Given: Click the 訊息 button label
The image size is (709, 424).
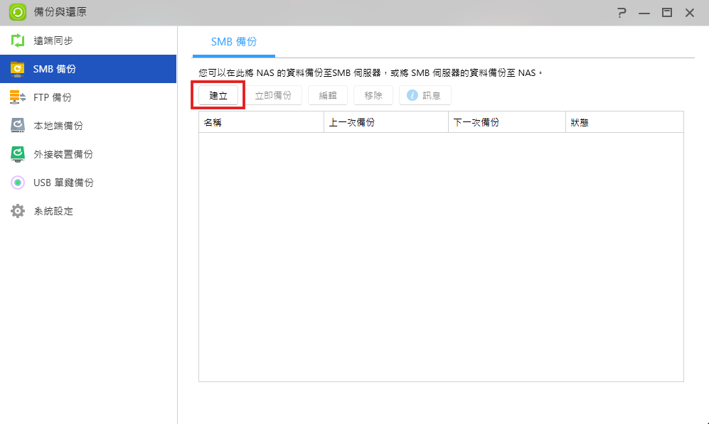Looking at the screenshot, I should 432,96.
